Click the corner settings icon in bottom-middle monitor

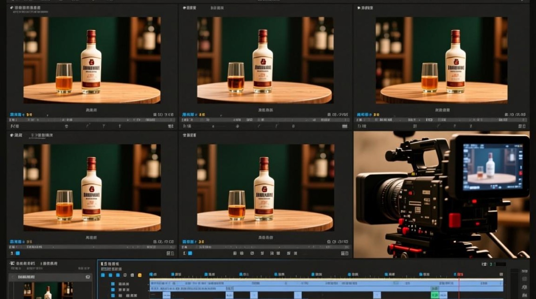(345, 253)
